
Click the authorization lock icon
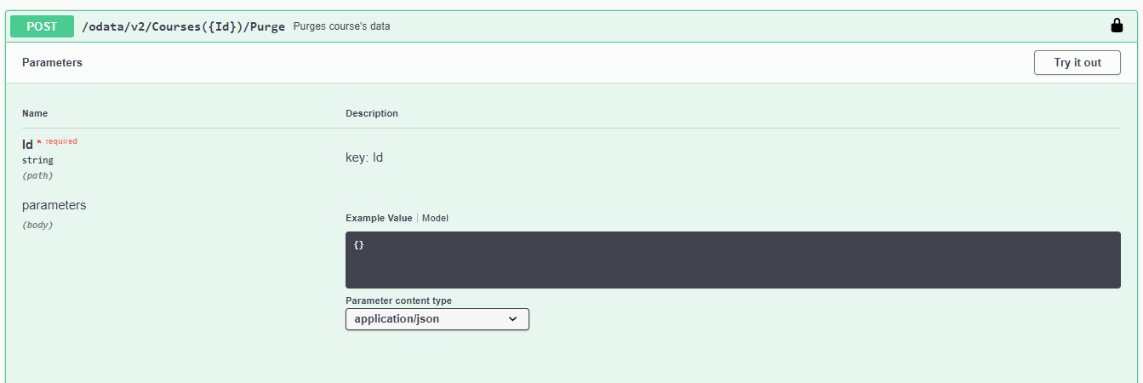(1117, 26)
